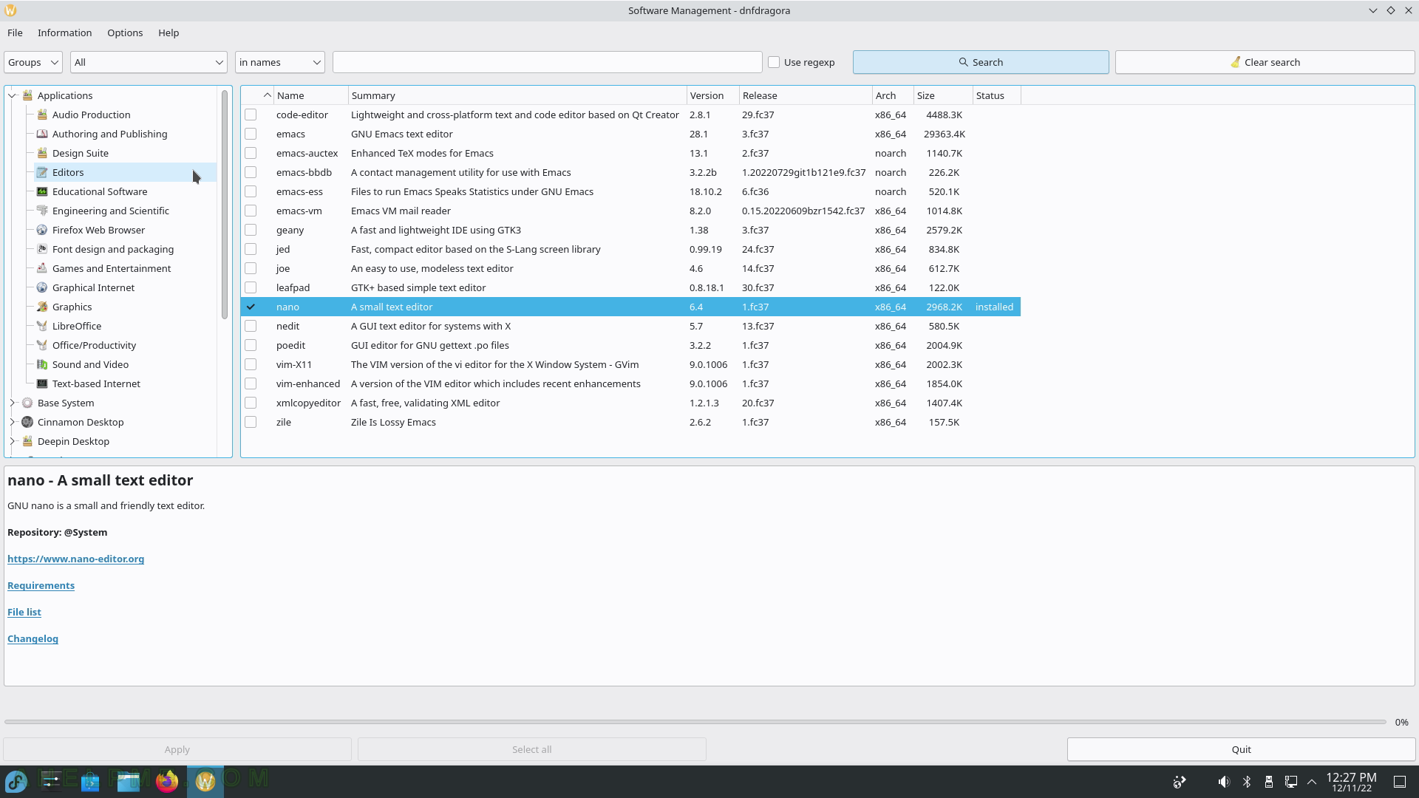The width and height of the screenshot is (1419, 798).
Task: Open the All filter dropdown
Action: click(x=149, y=62)
